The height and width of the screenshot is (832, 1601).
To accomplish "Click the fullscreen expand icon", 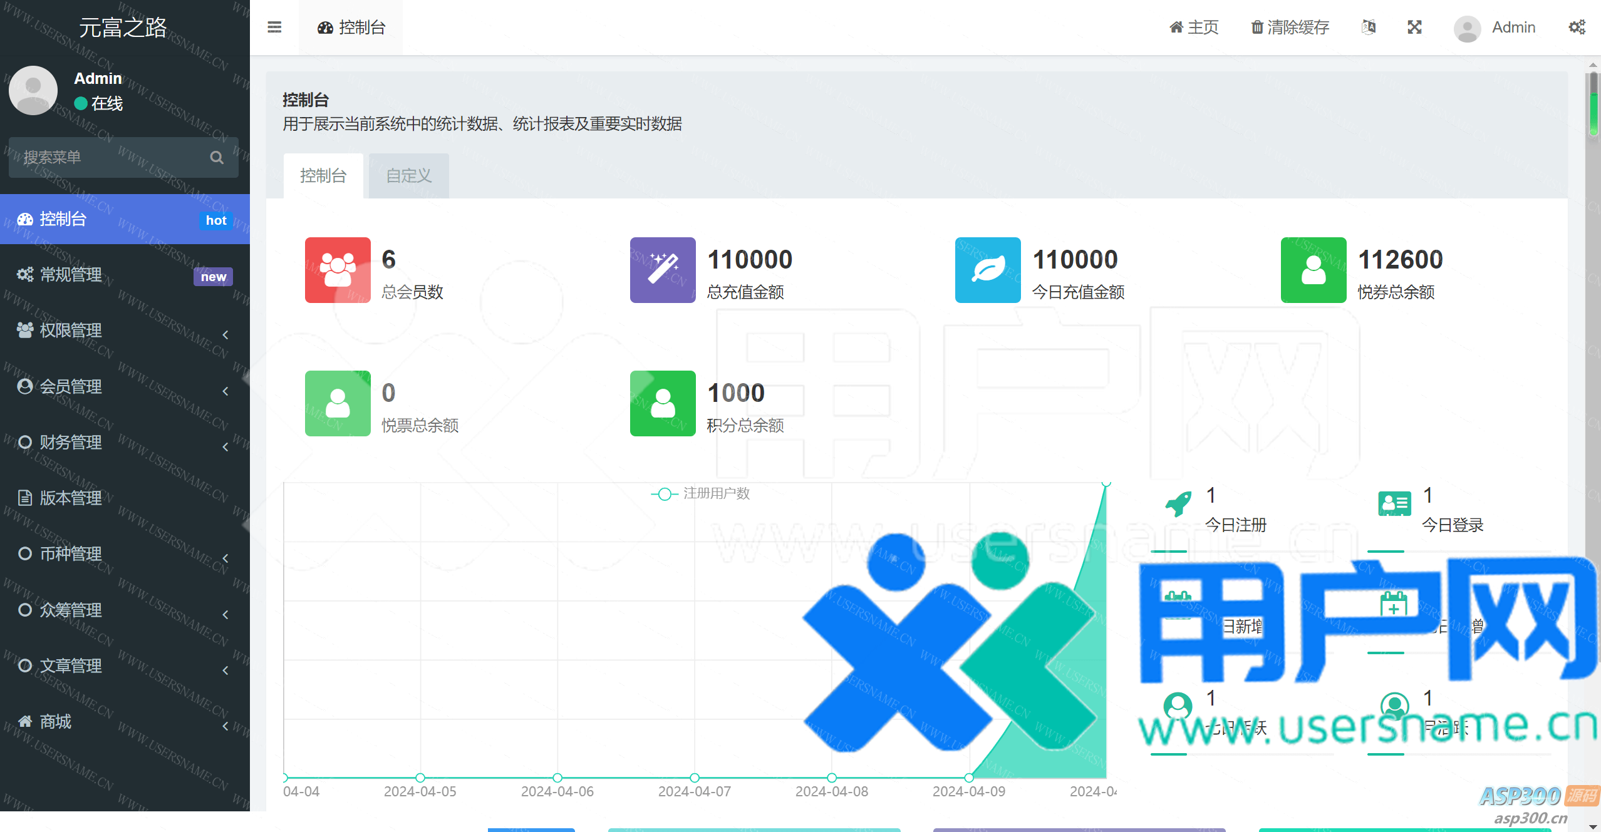I will point(1414,27).
